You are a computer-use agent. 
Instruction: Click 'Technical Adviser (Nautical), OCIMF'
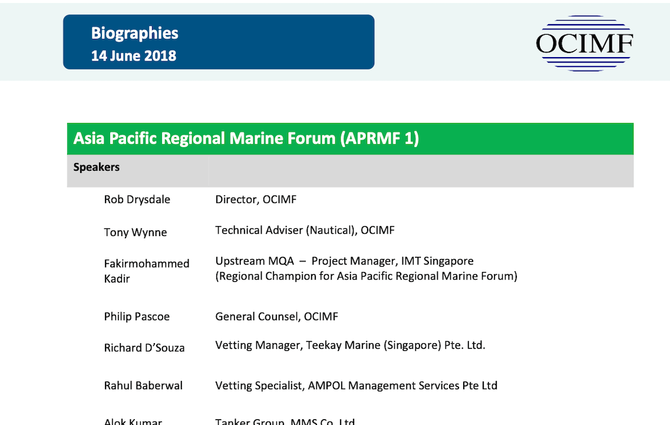pos(305,230)
